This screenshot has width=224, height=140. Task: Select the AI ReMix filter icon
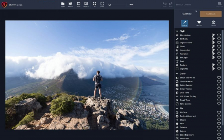pos(177,39)
